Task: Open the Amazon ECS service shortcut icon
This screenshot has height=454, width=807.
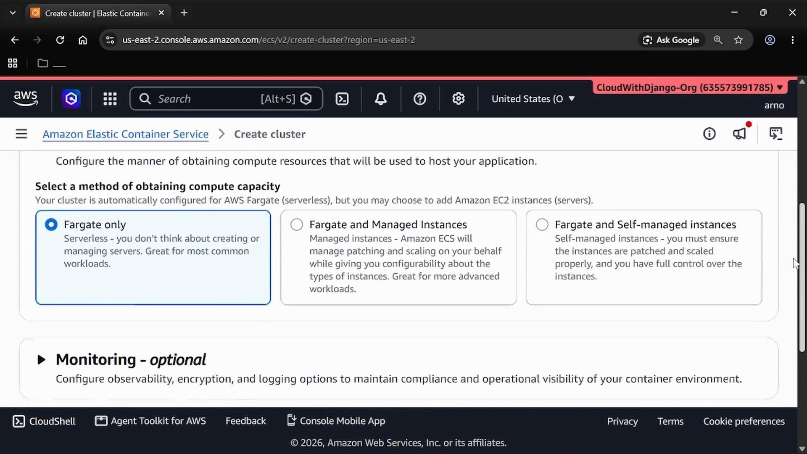Action: [x=71, y=99]
